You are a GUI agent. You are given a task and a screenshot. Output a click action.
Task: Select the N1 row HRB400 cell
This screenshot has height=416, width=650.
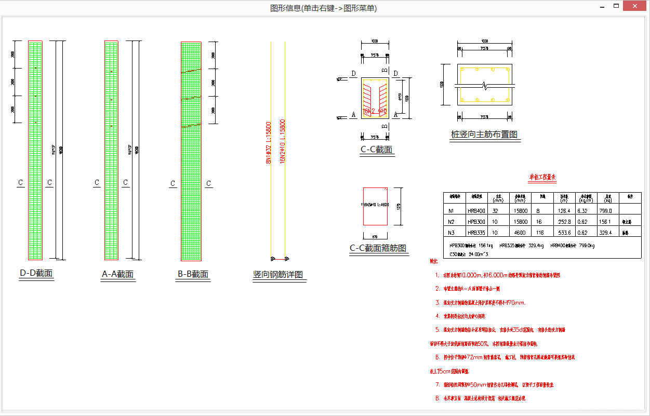(476, 211)
